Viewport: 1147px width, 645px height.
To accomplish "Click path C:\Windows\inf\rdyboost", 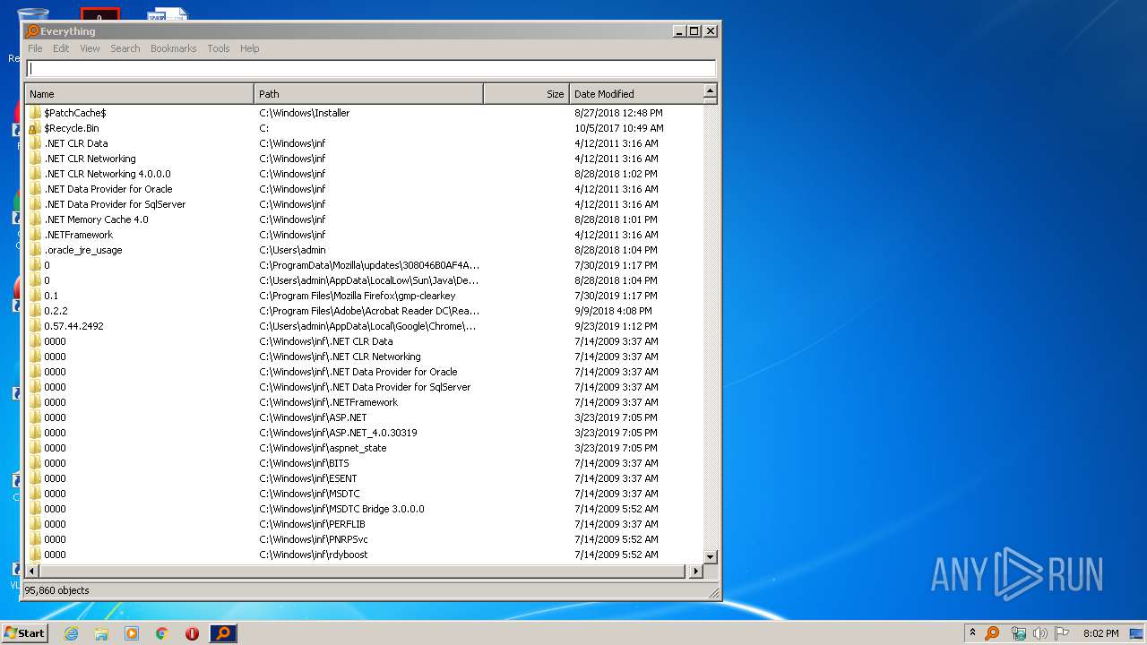I will click(x=314, y=555).
